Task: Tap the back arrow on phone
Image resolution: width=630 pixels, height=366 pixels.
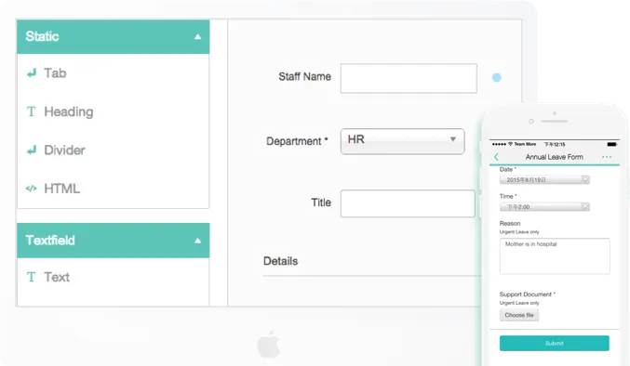Action: 496,157
